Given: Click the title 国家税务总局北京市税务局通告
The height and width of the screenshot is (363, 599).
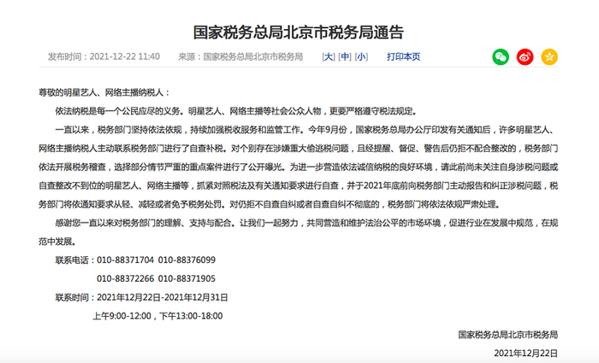Looking at the screenshot, I should point(299,32).
